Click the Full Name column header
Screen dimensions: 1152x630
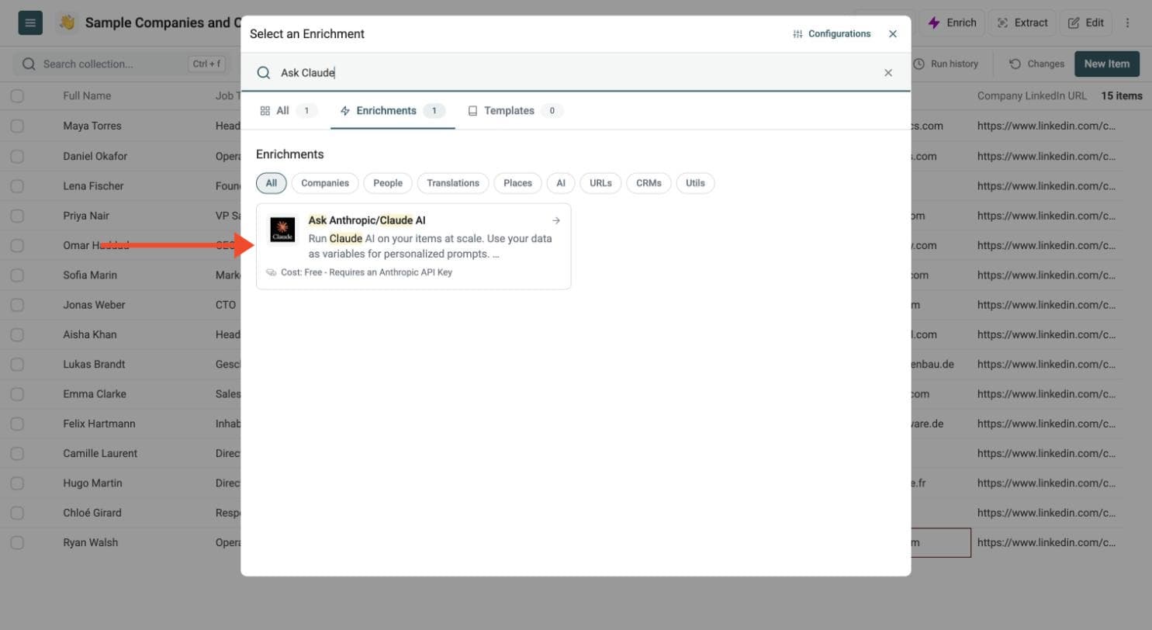87,95
